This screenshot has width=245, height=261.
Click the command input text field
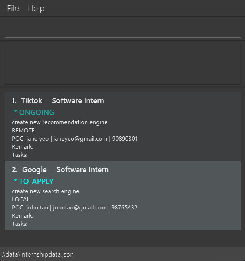(x=123, y=30)
